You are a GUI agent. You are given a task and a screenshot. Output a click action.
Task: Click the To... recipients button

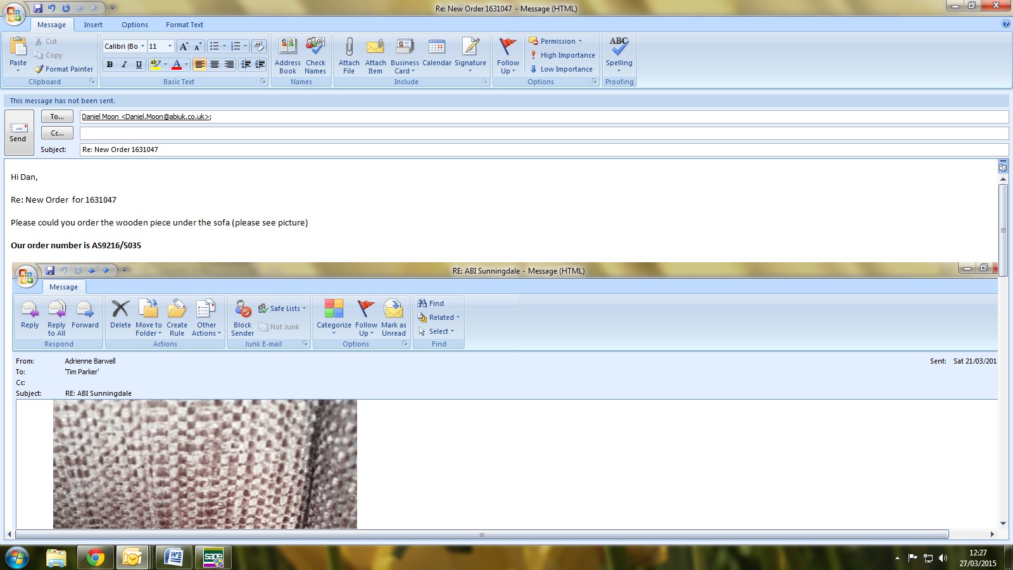[x=57, y=117]
